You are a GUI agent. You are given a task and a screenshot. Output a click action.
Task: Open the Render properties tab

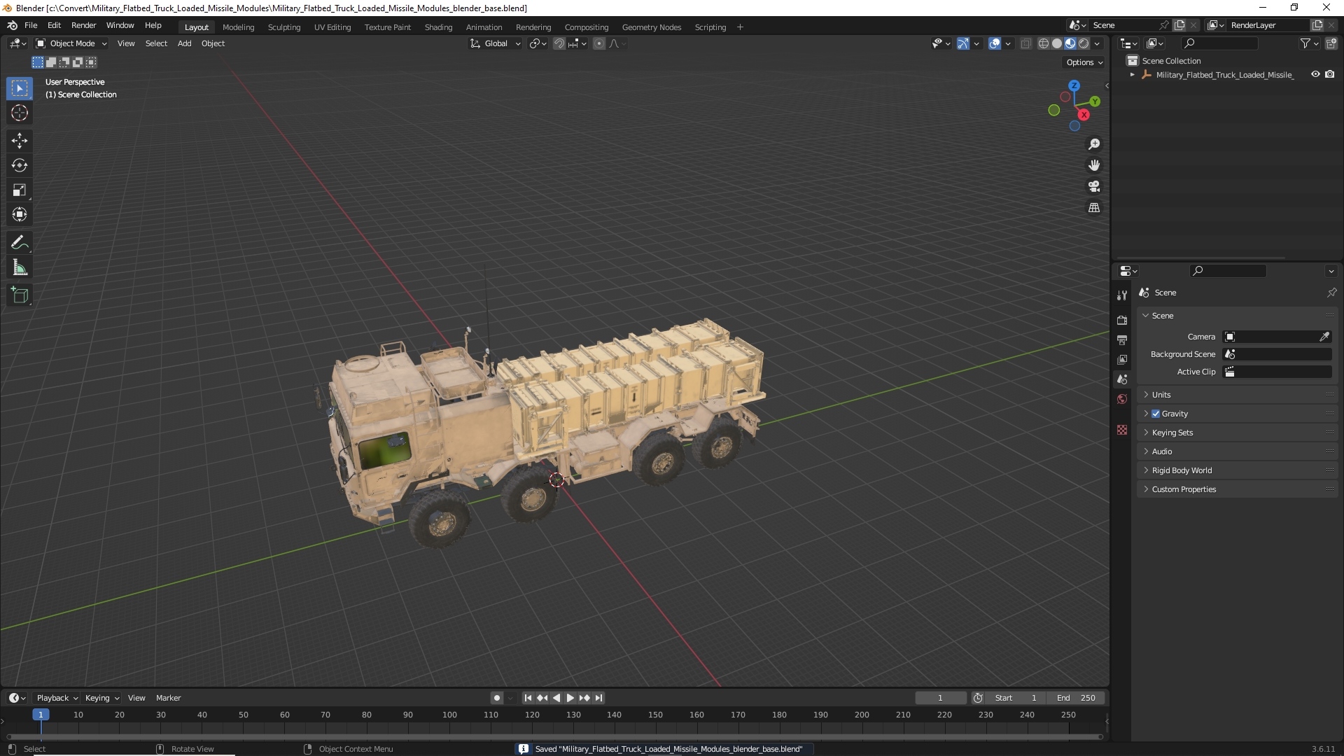[x=1122, y=320]
